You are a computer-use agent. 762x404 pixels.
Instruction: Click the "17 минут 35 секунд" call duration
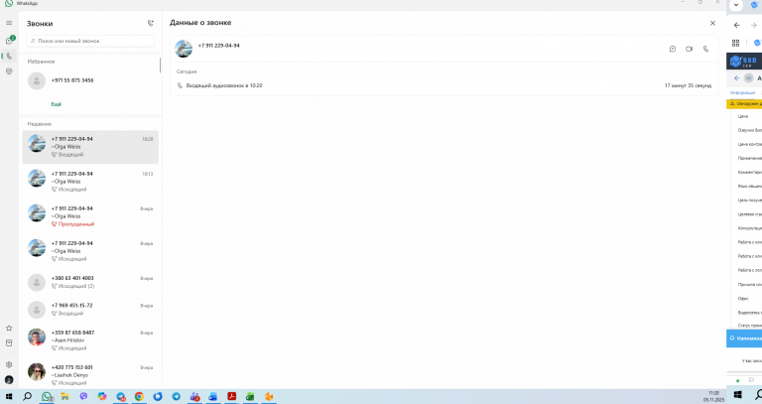[x=688, y=85]
